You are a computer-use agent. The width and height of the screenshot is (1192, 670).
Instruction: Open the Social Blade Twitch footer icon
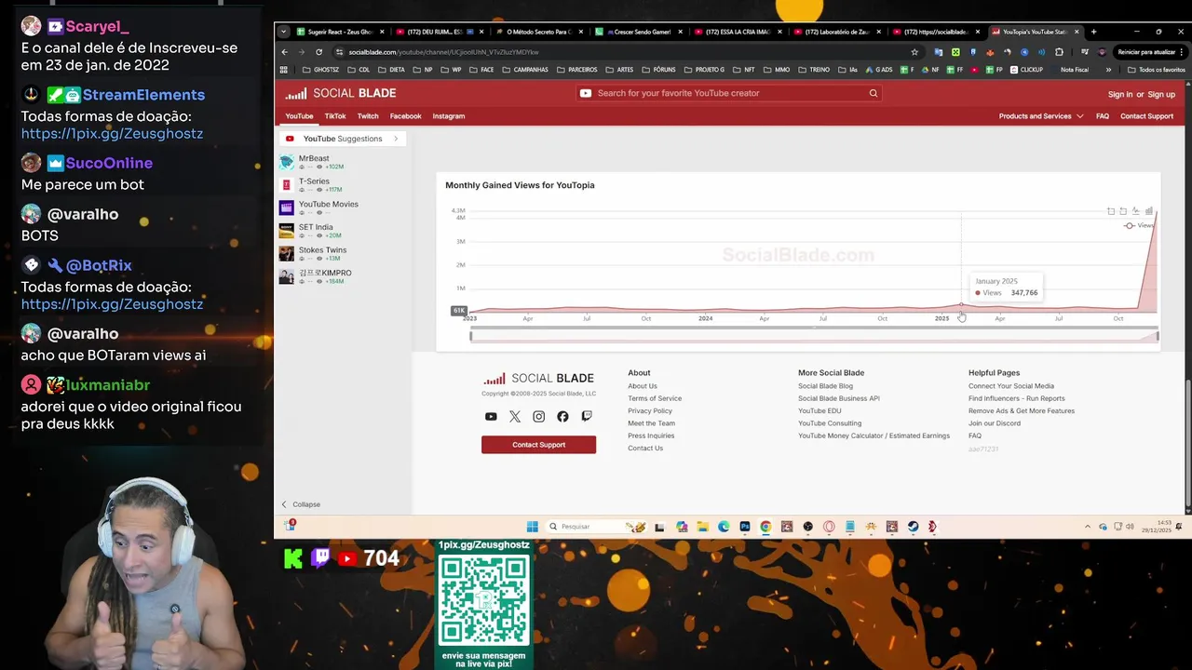point(587,417)
